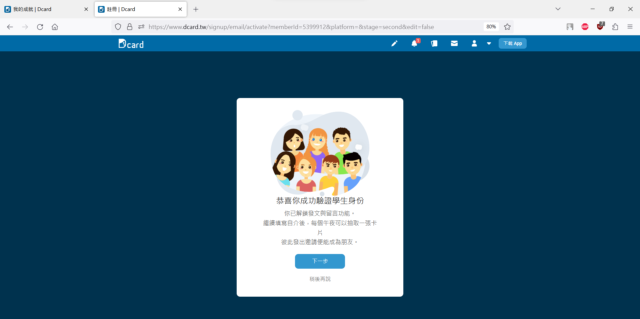
Task: Open the profile person icon
Action: [474, 43]
